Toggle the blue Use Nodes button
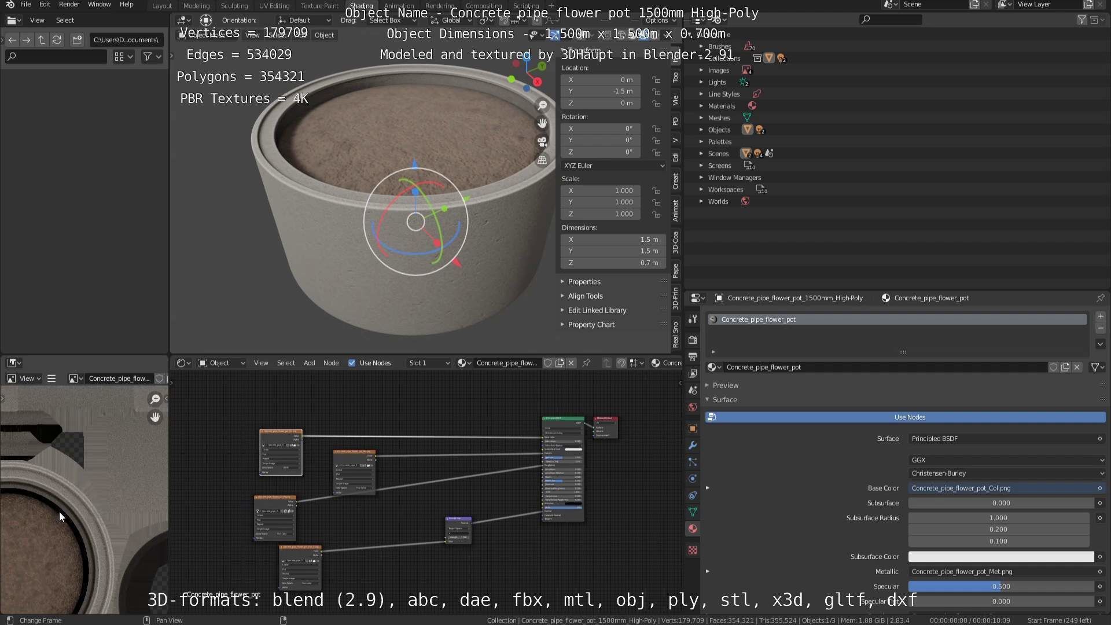 tap(906, 417)
